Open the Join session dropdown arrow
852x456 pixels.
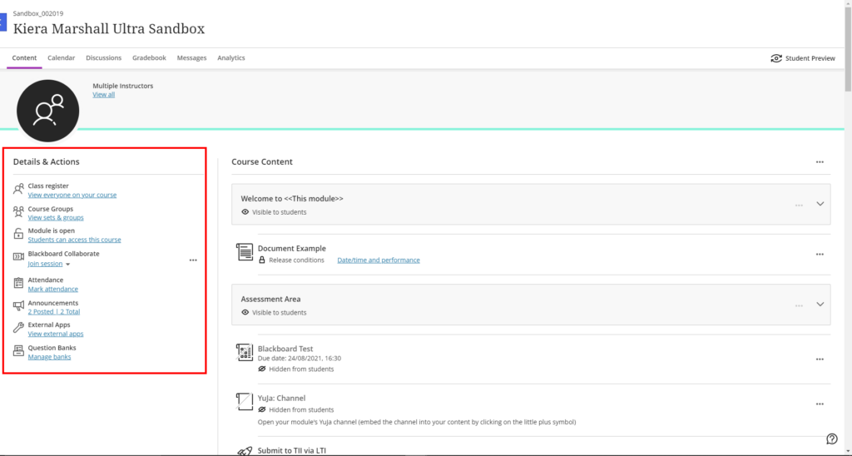pyautogui.click(x=68, y=264)
